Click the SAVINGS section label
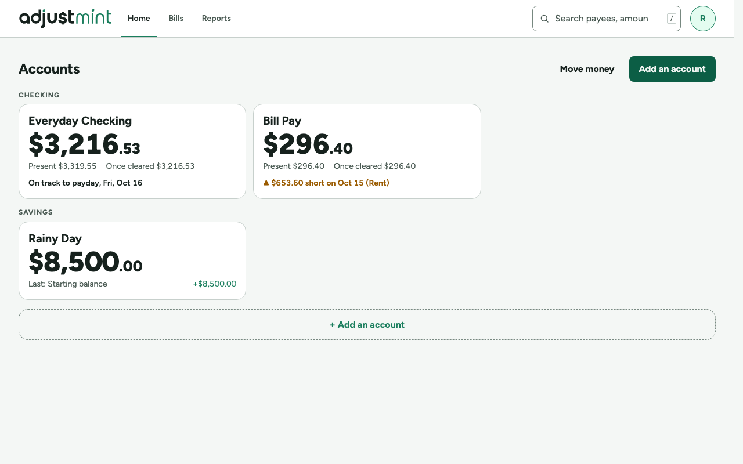 pyautogui.click(x=35, y=212)
